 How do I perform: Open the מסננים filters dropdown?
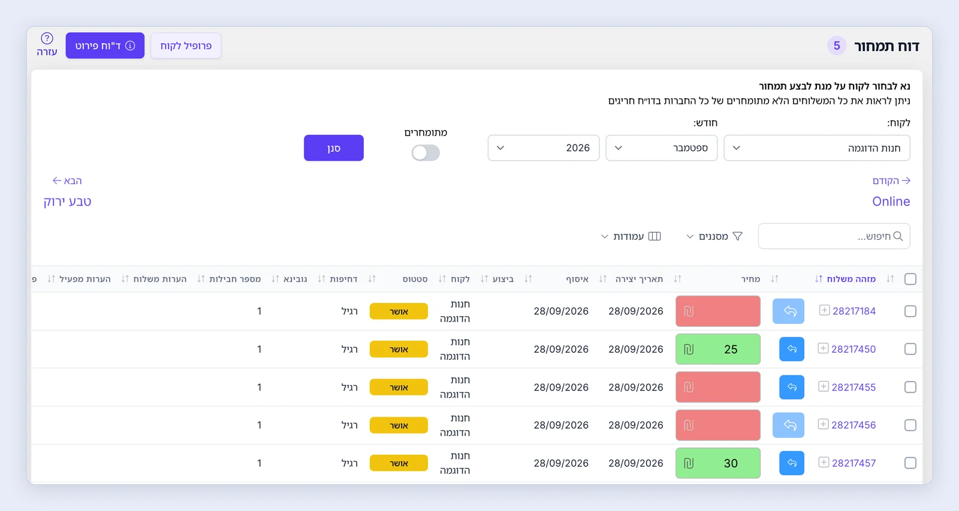point(714,236)
